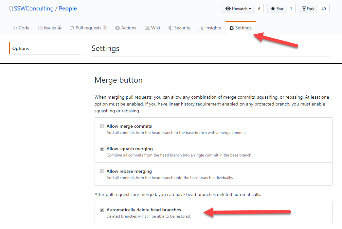Enable the Allow merge commits checkbox

click(102, 126)
